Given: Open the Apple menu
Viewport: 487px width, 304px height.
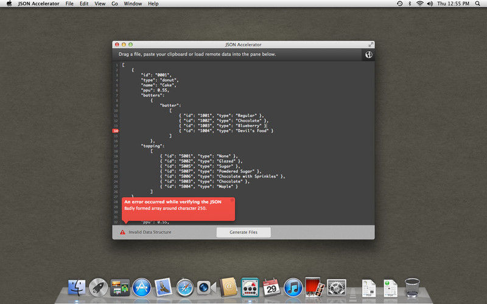Looking at the screenshot, I should click(x=9, y=4).
